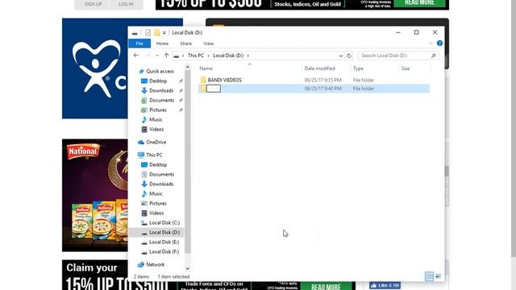This screenshot has height=290, width=516.
Task: Select Local Disk (D:) in navigation pane
Action: click(164, 233)
